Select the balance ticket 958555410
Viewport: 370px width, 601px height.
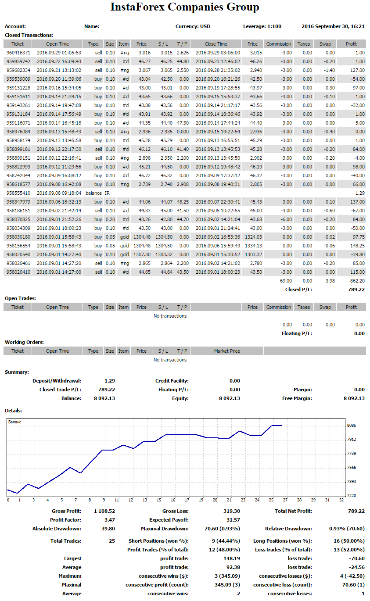(18, 193)
